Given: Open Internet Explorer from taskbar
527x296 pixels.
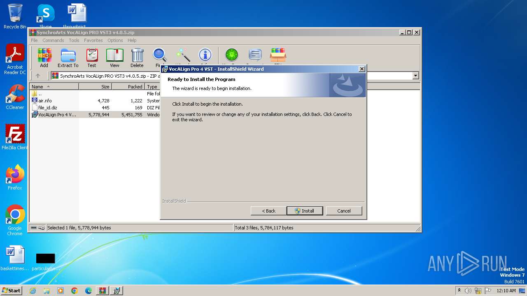Looking at the screenshot, I should 33,290.
